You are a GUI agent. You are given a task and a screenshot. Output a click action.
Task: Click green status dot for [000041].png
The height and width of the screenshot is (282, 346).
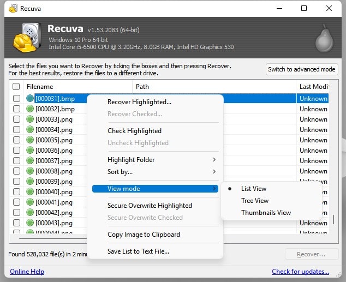tap(30, 202)
